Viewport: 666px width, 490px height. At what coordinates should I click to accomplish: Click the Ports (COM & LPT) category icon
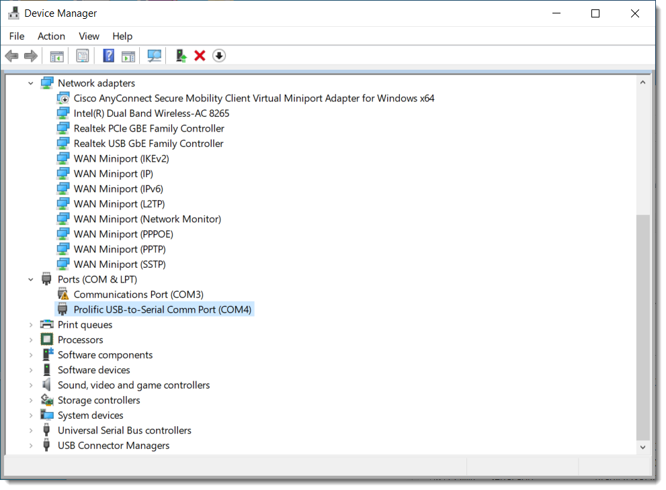46,279
